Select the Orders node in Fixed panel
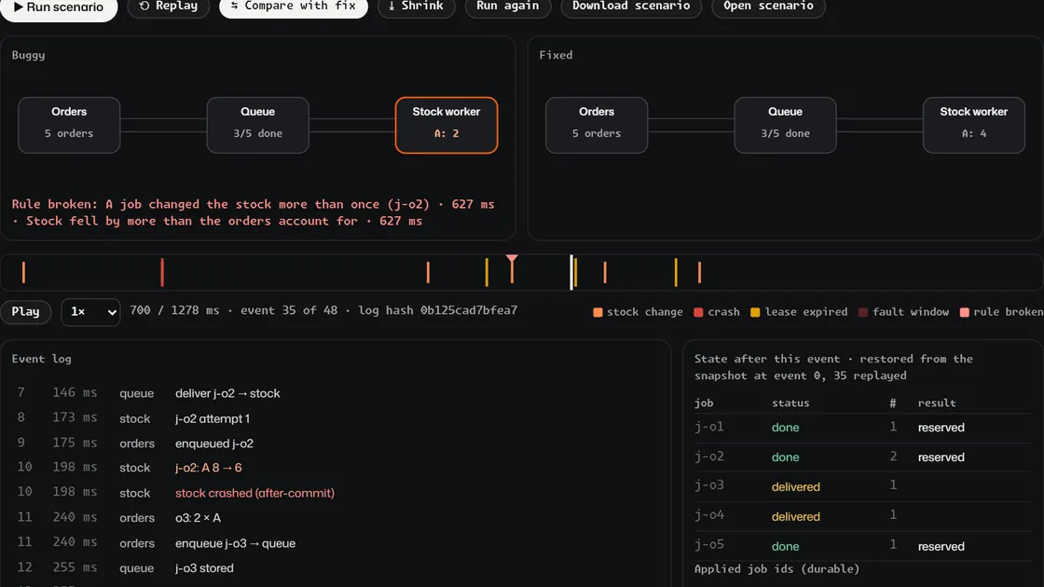Viewport: 1044px width, 587px height. pyautogui.click(x=597, y=125)
